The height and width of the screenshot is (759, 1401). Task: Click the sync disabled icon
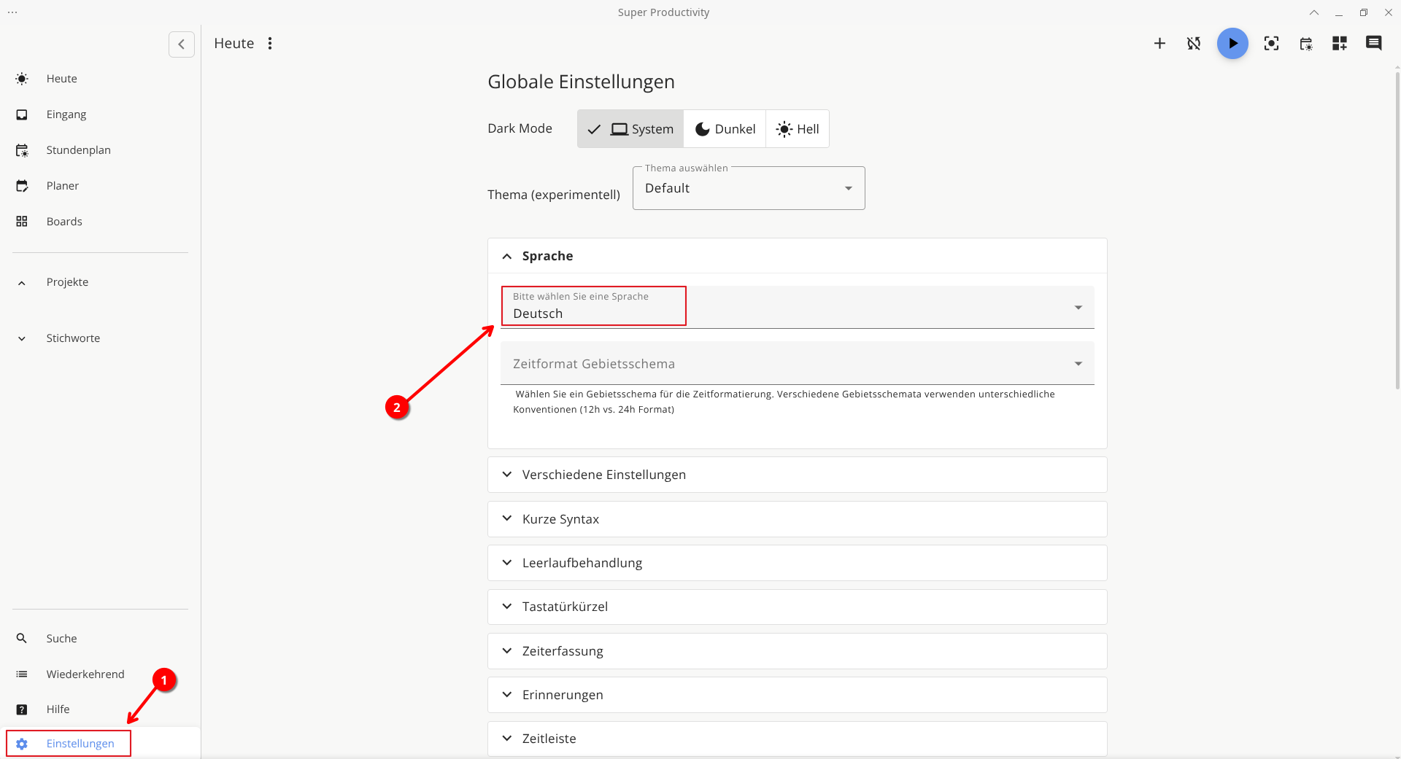click(1194, 43)
